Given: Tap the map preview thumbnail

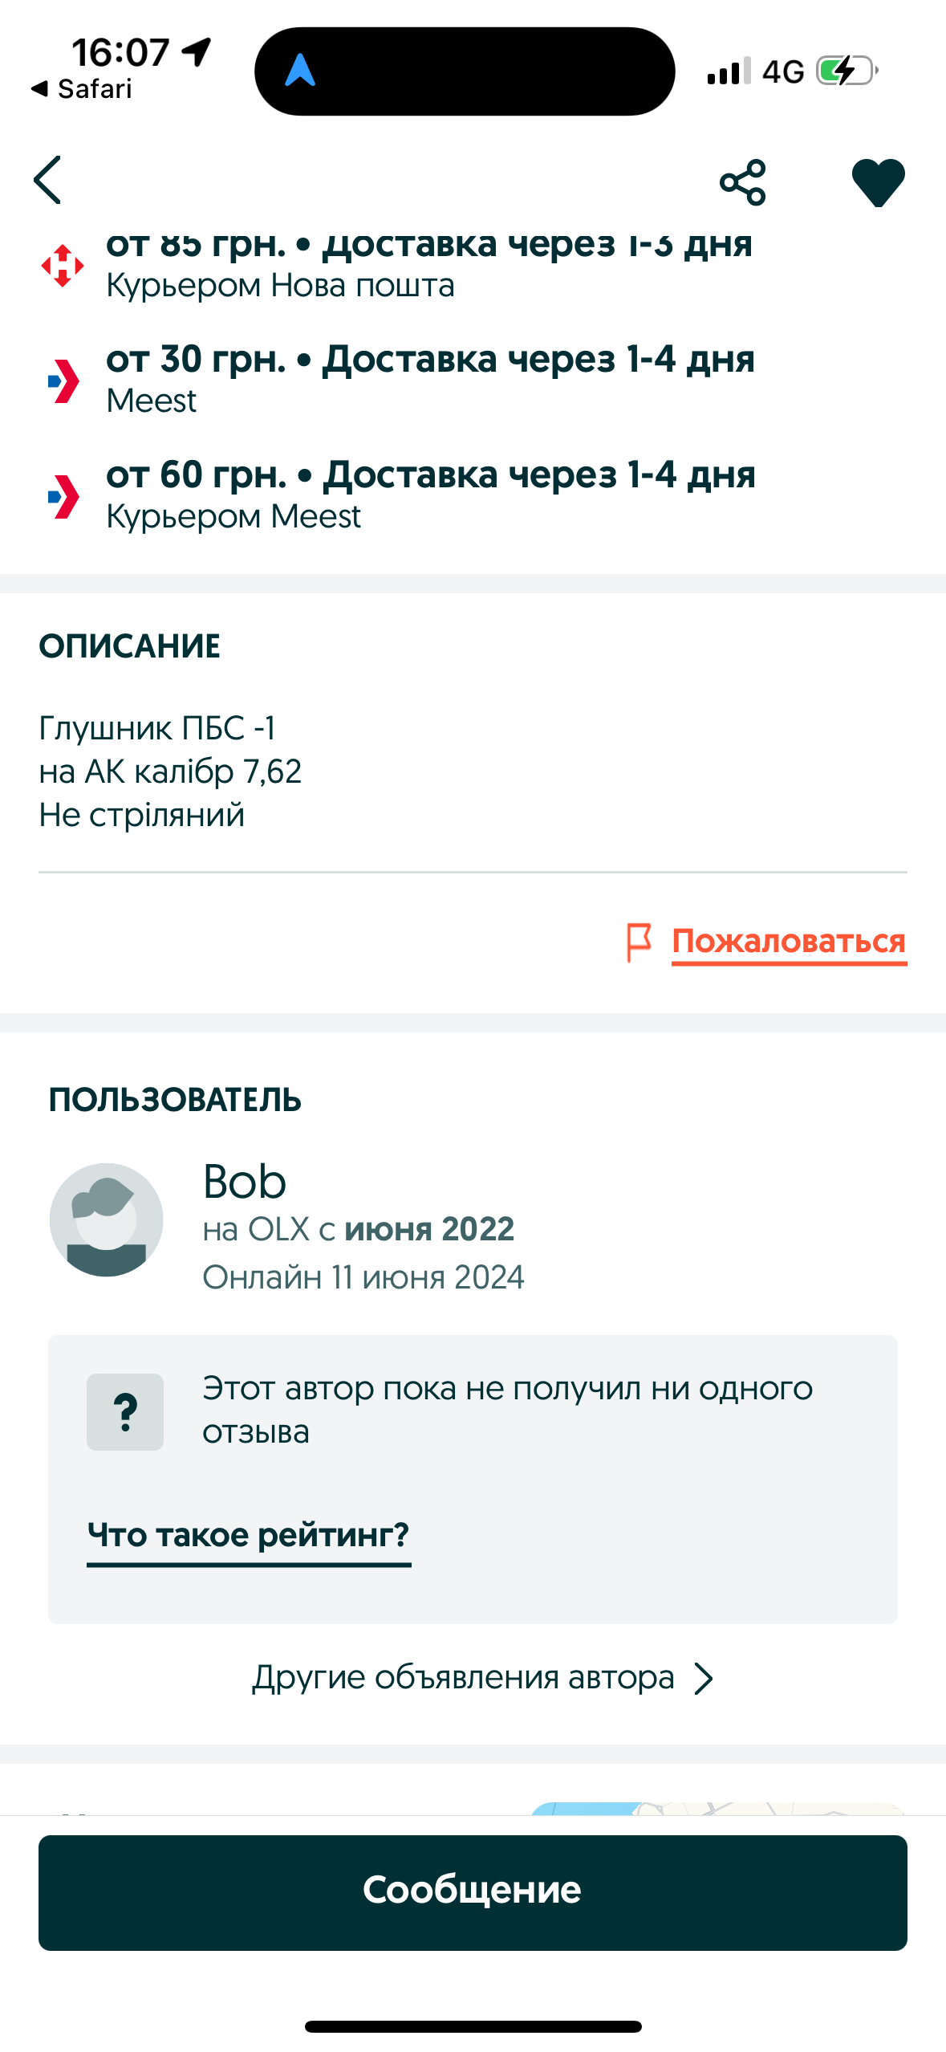Looking at the screenshot, I should [717, 1808].
